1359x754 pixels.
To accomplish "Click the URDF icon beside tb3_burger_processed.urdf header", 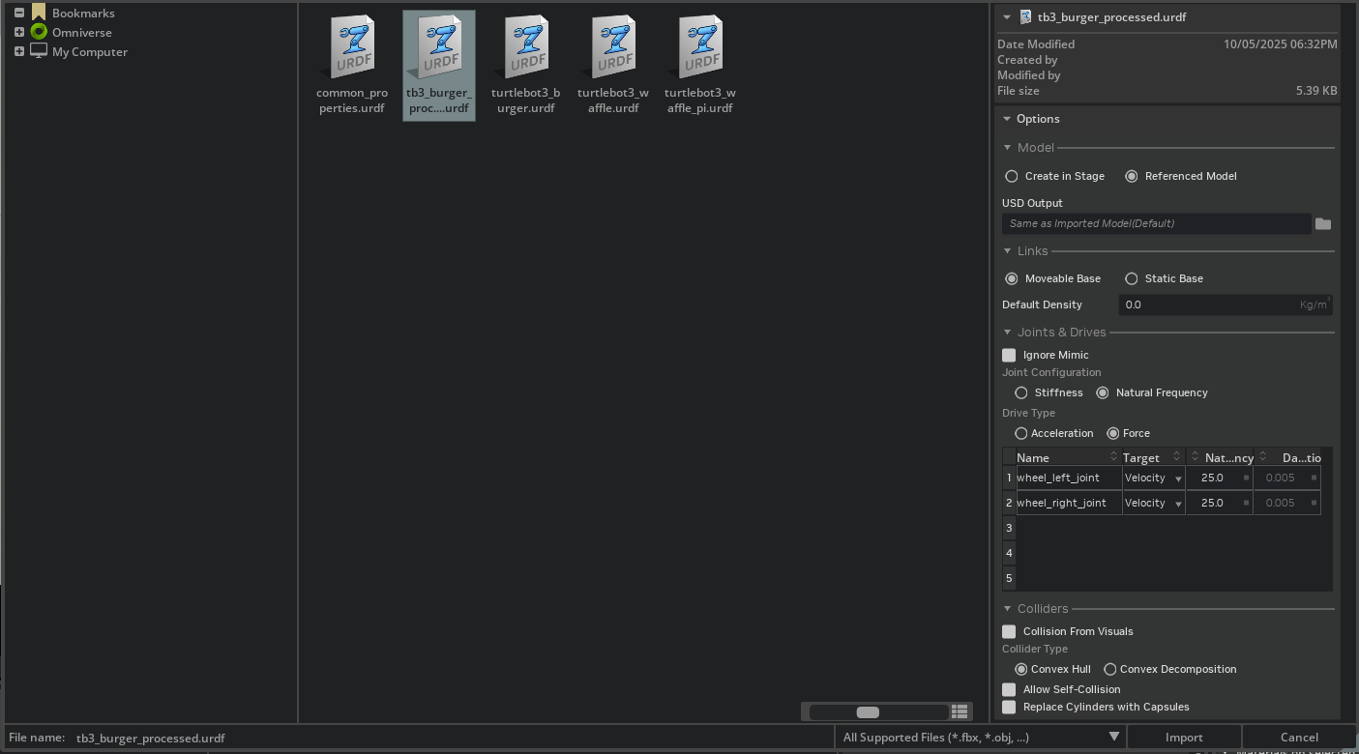I will pyautogui.click(x=1024, y=15).
